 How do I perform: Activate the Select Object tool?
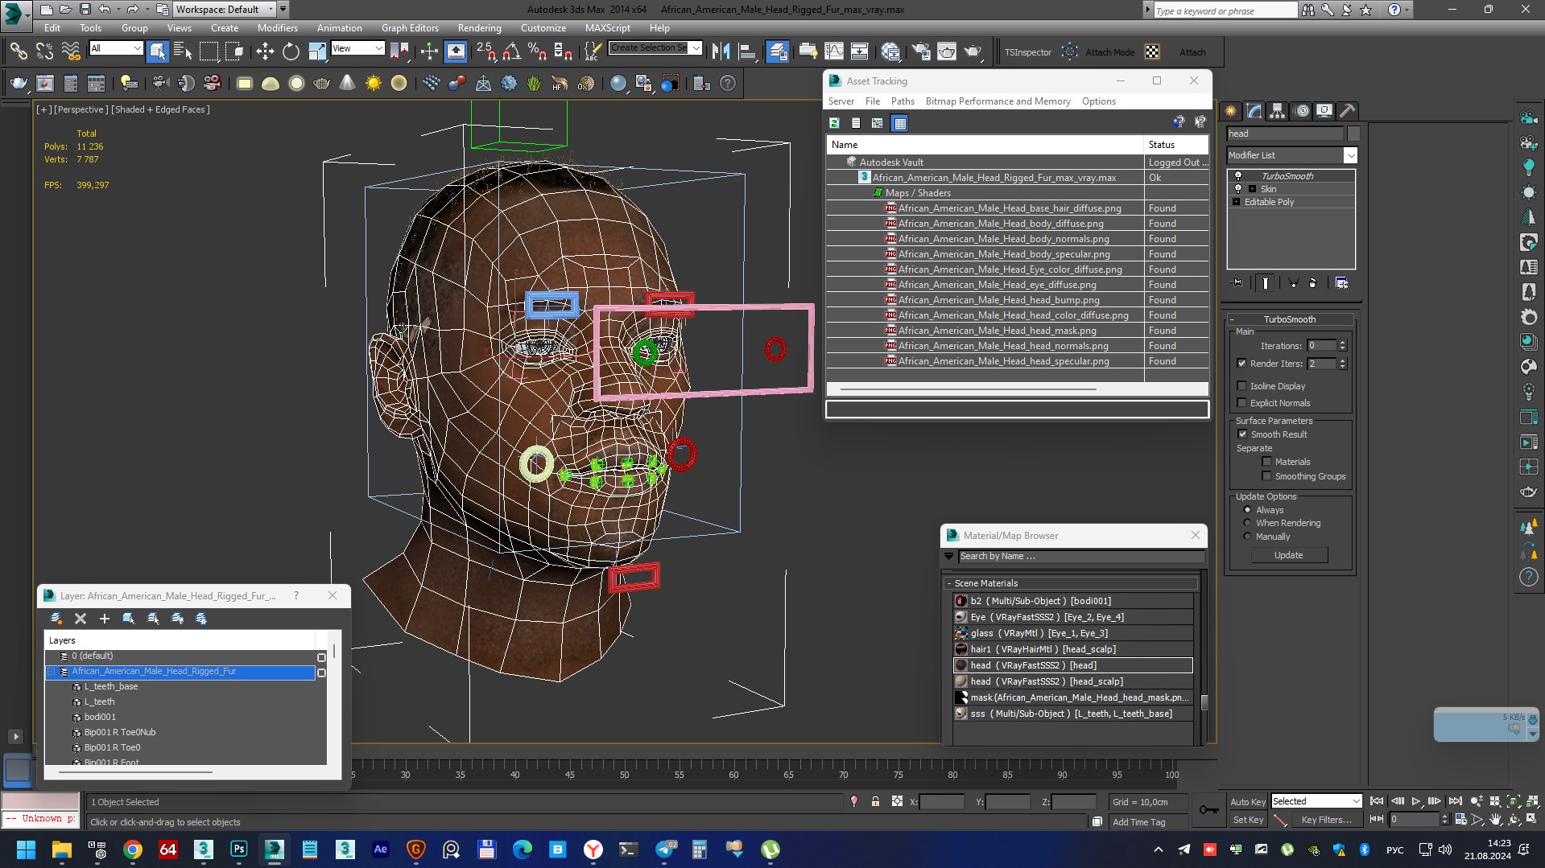157,51
